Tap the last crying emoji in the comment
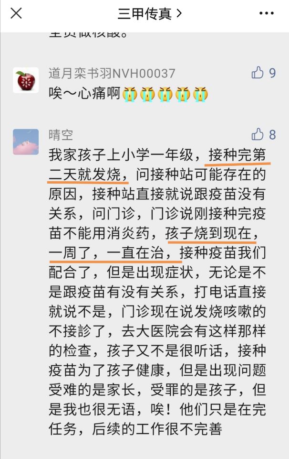This screenshot has height=459, width=289. (201, 94)
